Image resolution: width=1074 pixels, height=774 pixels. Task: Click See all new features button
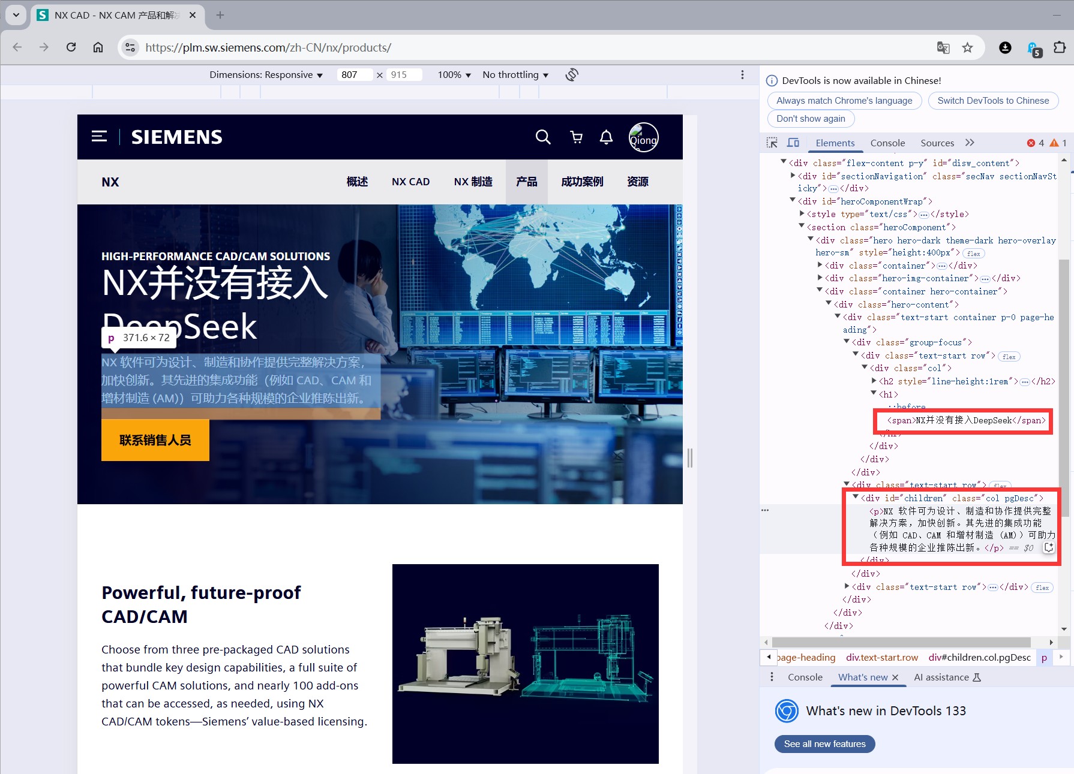click(x=824, y=744)
